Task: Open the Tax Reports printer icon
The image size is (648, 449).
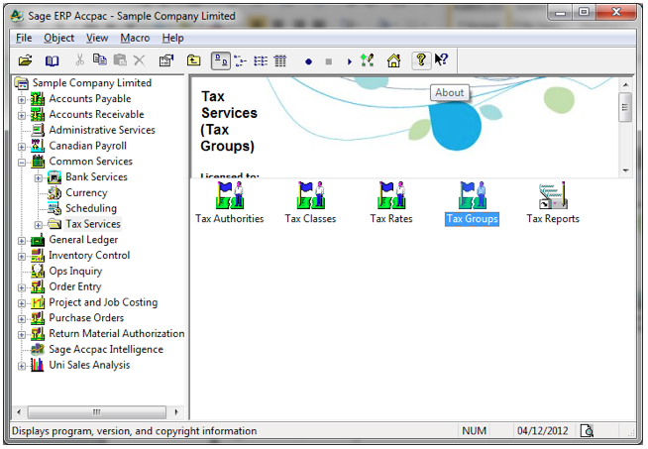Action: (x=553, y=203)
